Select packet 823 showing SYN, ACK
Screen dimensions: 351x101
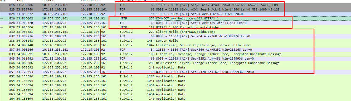point(175,9)
